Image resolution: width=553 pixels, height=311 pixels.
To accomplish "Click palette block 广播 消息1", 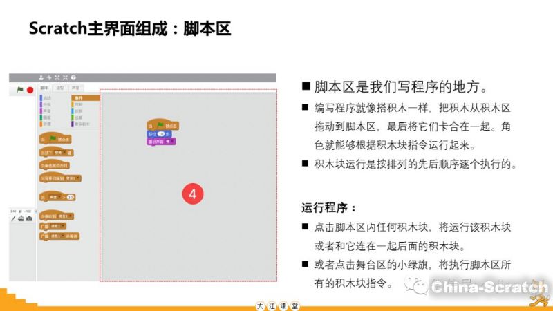I will click(53, 226).
